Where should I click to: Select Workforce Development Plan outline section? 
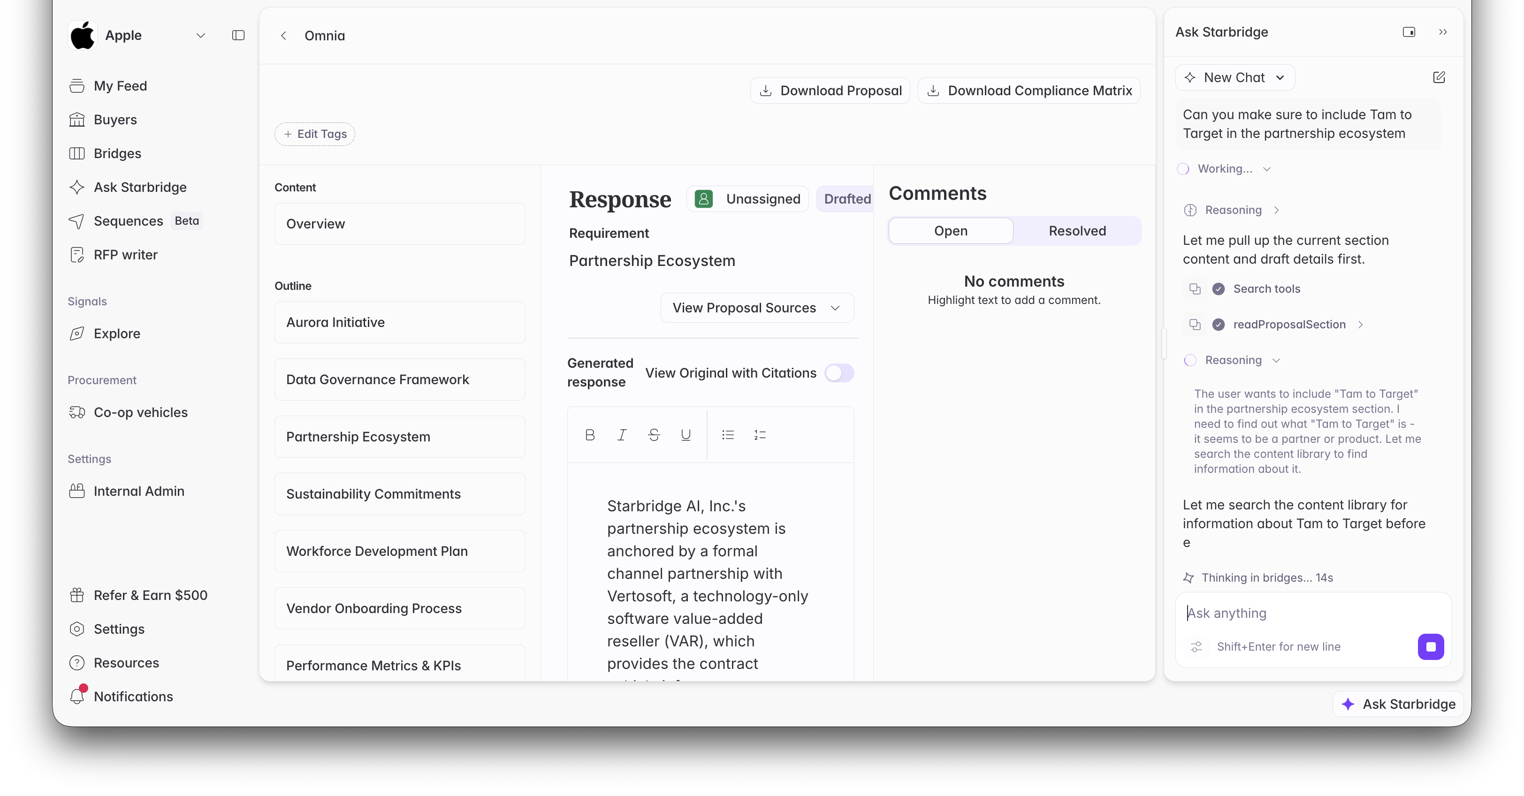pos(399,551)
